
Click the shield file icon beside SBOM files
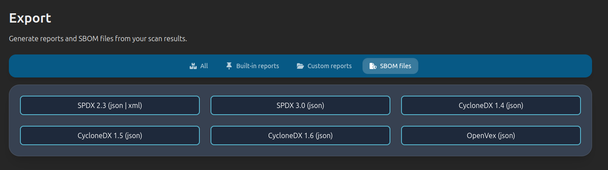[x=373, y=66]
